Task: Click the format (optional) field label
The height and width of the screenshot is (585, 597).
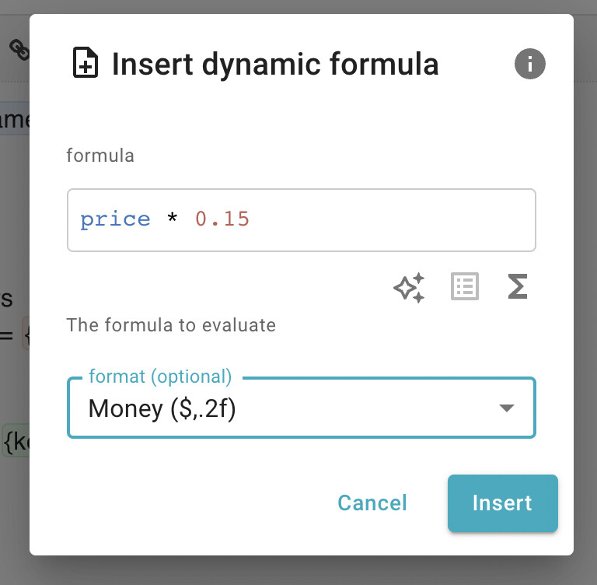Action: [x=160, y=377]
